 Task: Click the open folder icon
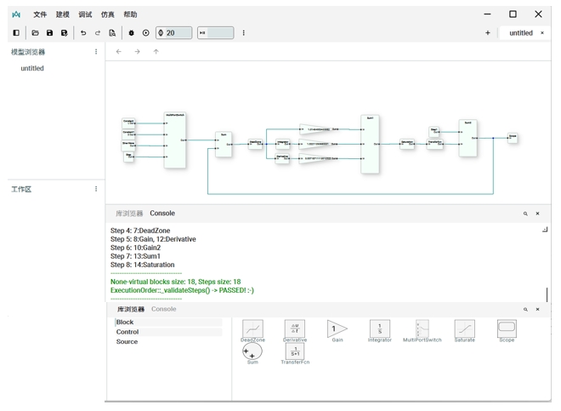pyautogui.click(x=35, y=33)
